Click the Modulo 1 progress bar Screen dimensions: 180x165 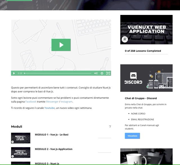(x=104, y=138)
